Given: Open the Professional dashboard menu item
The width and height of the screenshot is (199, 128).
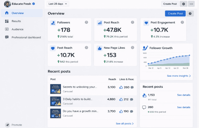Looking at the screenshot, I should point(22,37).
